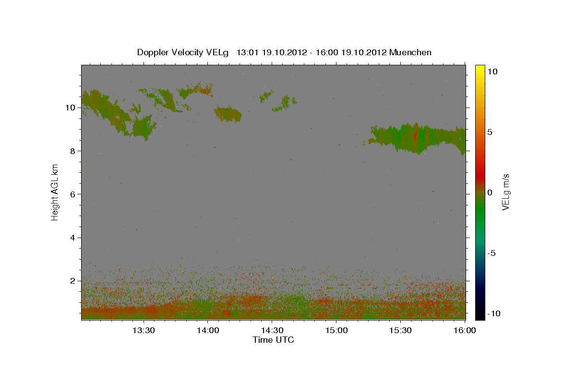Click the 15:00 time tick label
Image resolution: width=576 pixels, height=384 pixels.
tap(336, 331)
